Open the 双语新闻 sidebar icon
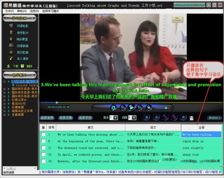This screenshot has width=224, height=178. pos(11,45)
